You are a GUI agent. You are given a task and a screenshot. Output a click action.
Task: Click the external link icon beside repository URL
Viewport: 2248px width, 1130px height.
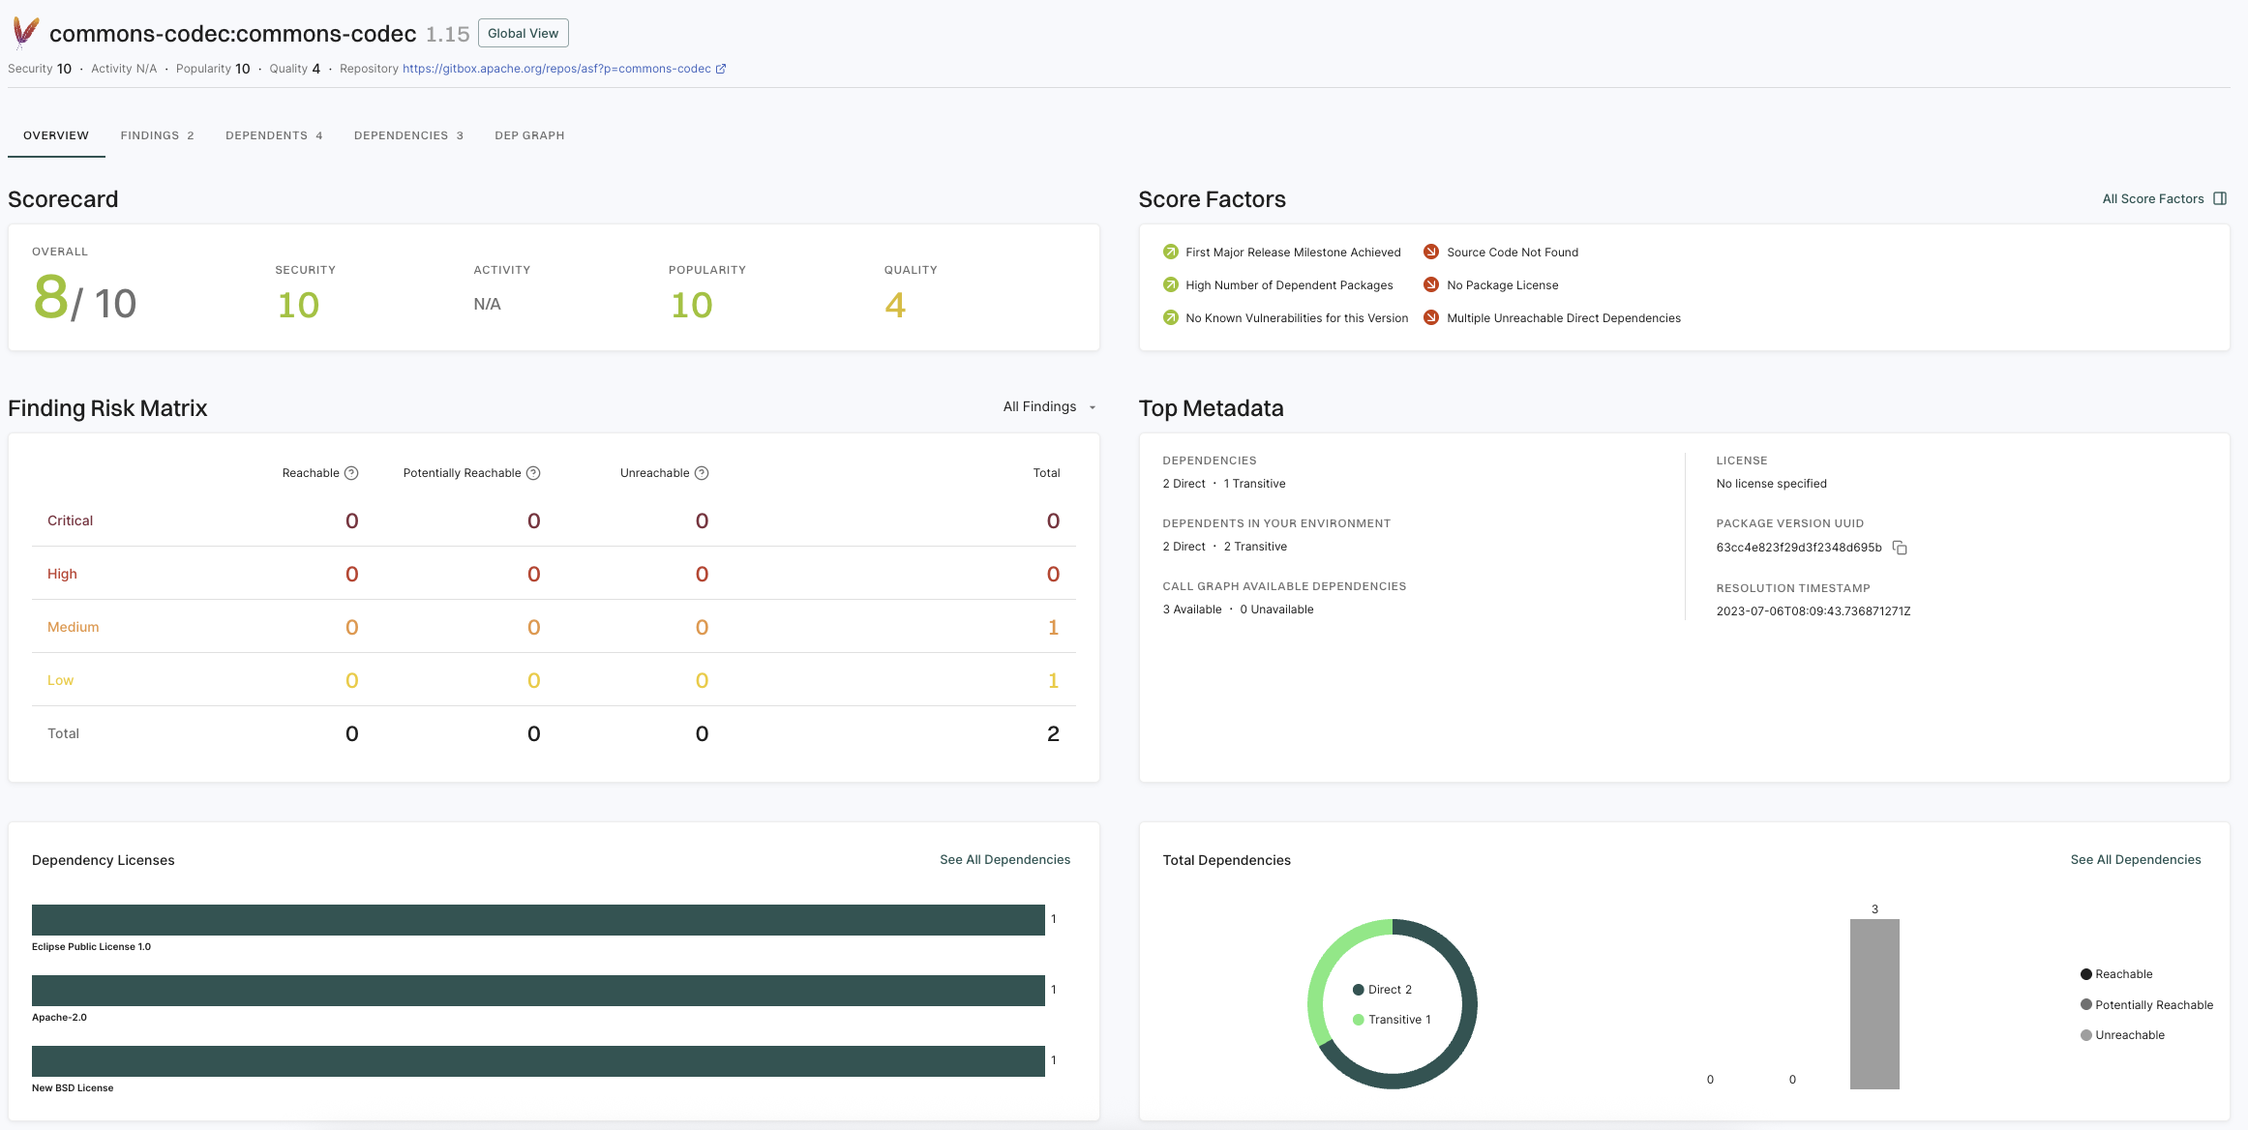[x=721, y=69]
